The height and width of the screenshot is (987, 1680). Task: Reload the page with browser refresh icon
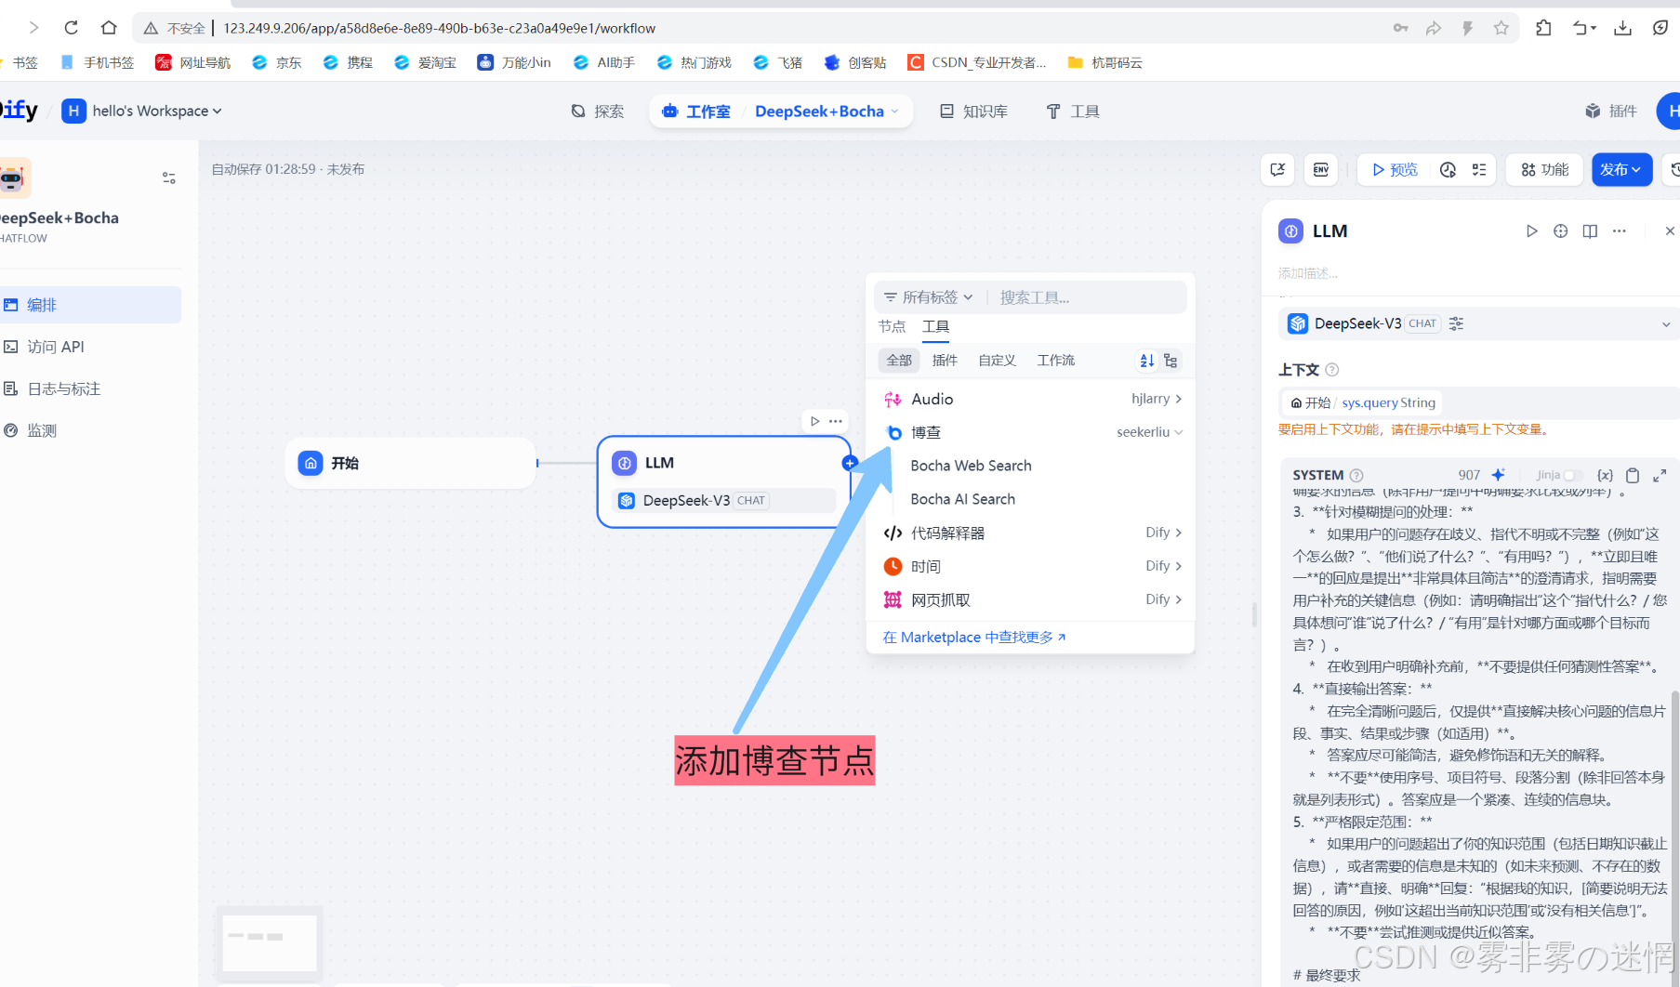point(72,28)
